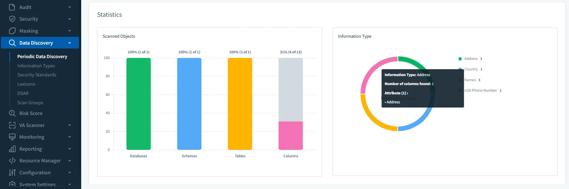The width and height of the screenshot is (569, 189).
Task: Click the Data Discovery magnifier icon
Action: 12,43
